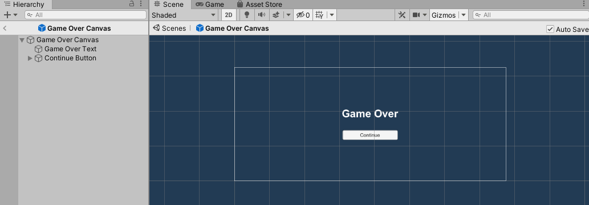Toggle scene audio speaker icon
This screenshot has height=205, width=589.
tap(262, 15)
